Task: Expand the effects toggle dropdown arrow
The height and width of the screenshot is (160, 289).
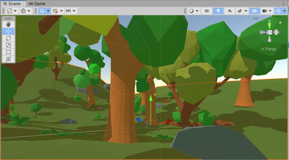Action: tap(246, 11)
